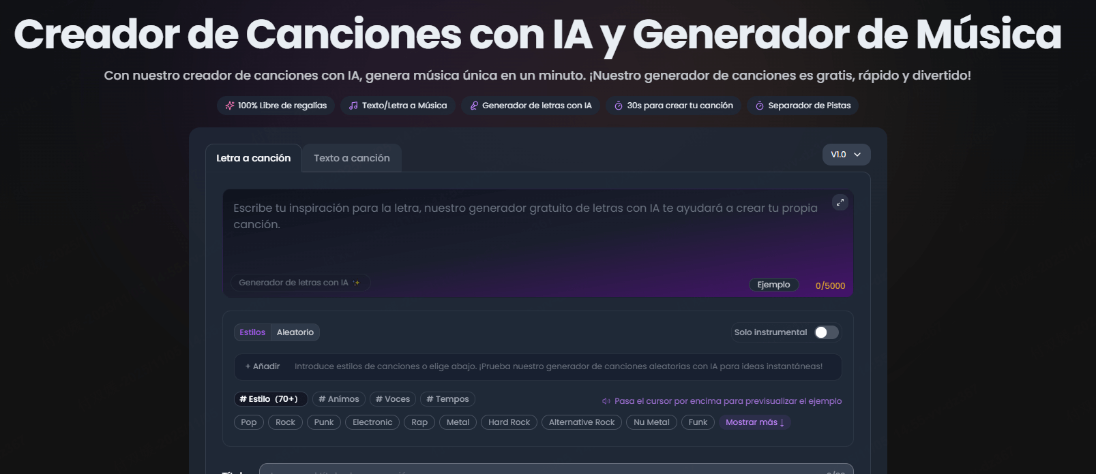1096x474 pixels.
Task: Toggle the Solo instrumental switch
Action: pos(826,332)
